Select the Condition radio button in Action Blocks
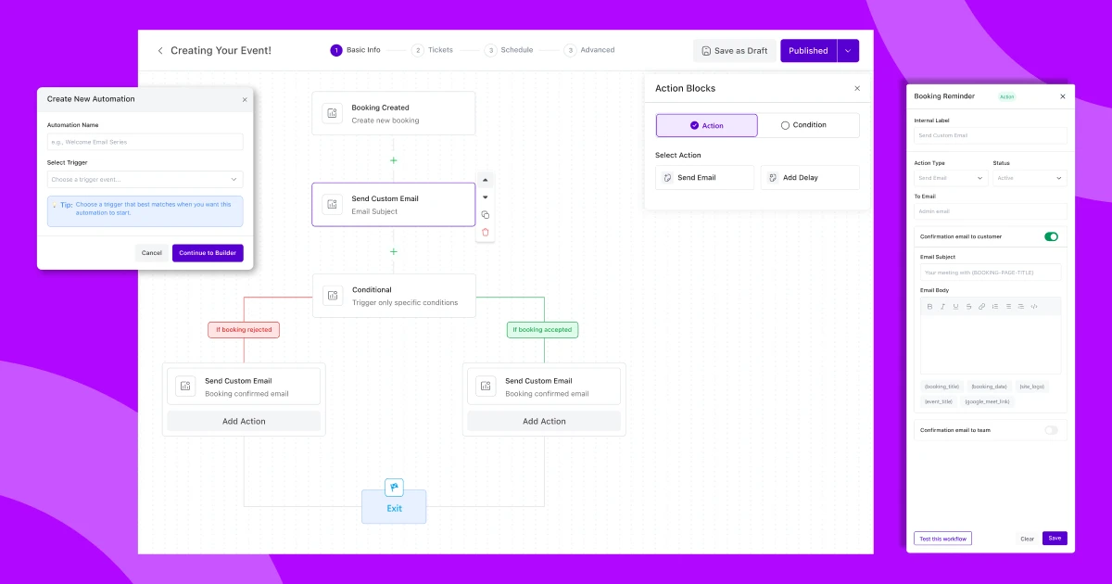This screenshot has width=1112, height=584. pyautogui.click(x=784, y=124)
